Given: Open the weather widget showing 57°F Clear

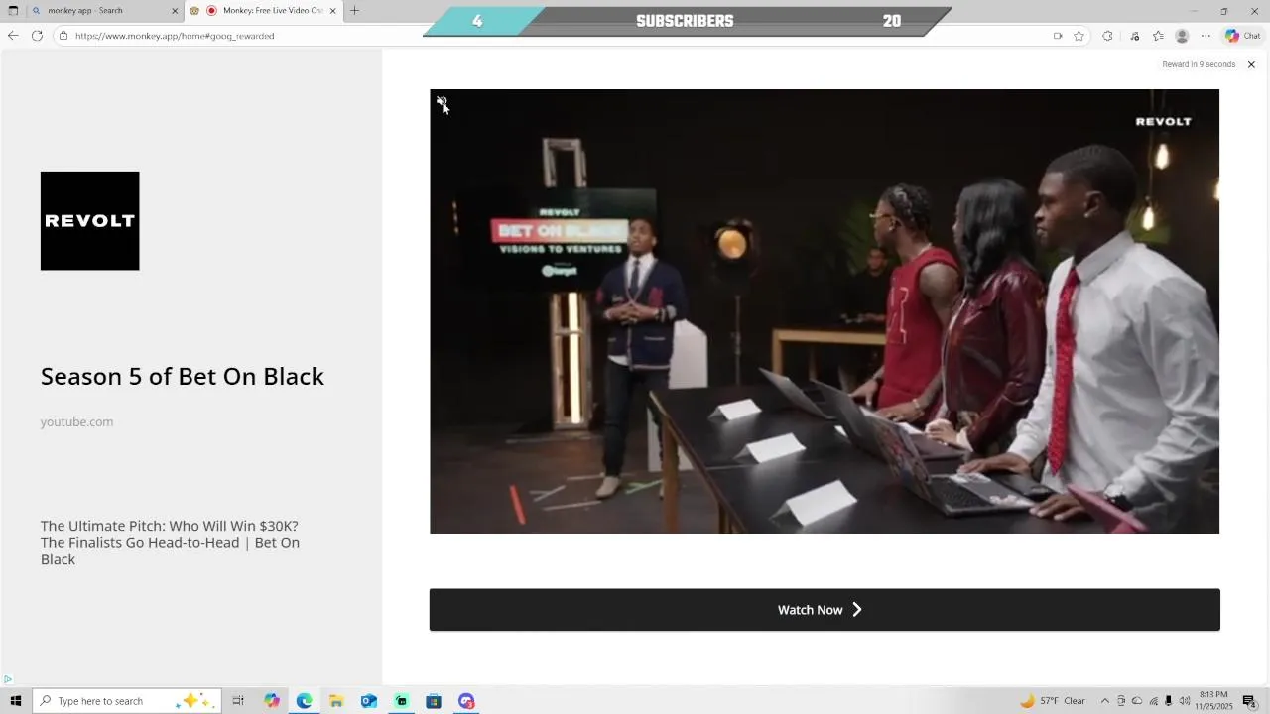Looking at the screenshot, I should tap(1053, 701).
